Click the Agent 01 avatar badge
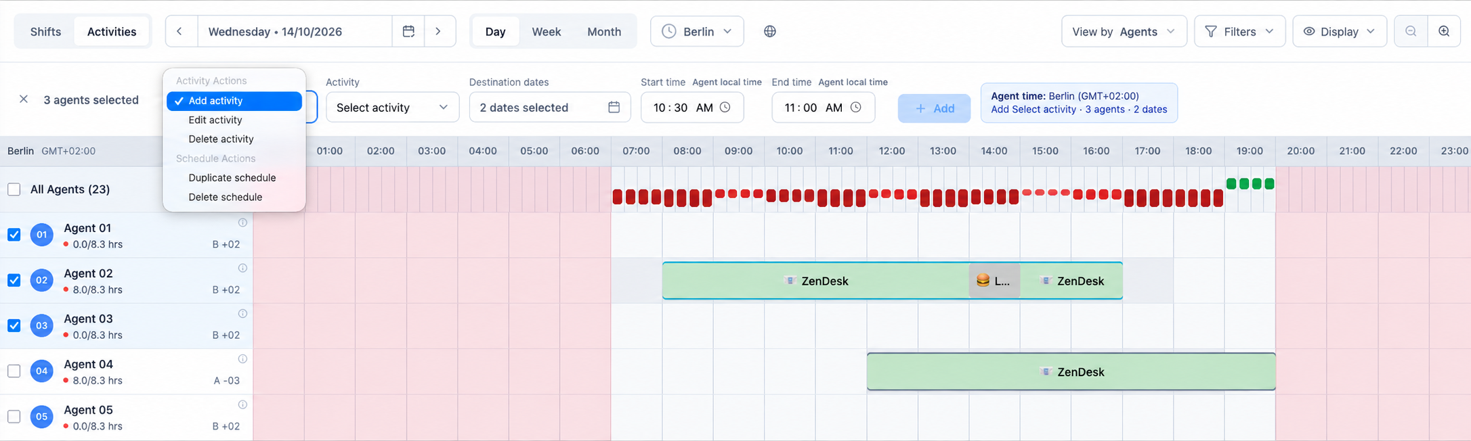 [x=42, y=235]
